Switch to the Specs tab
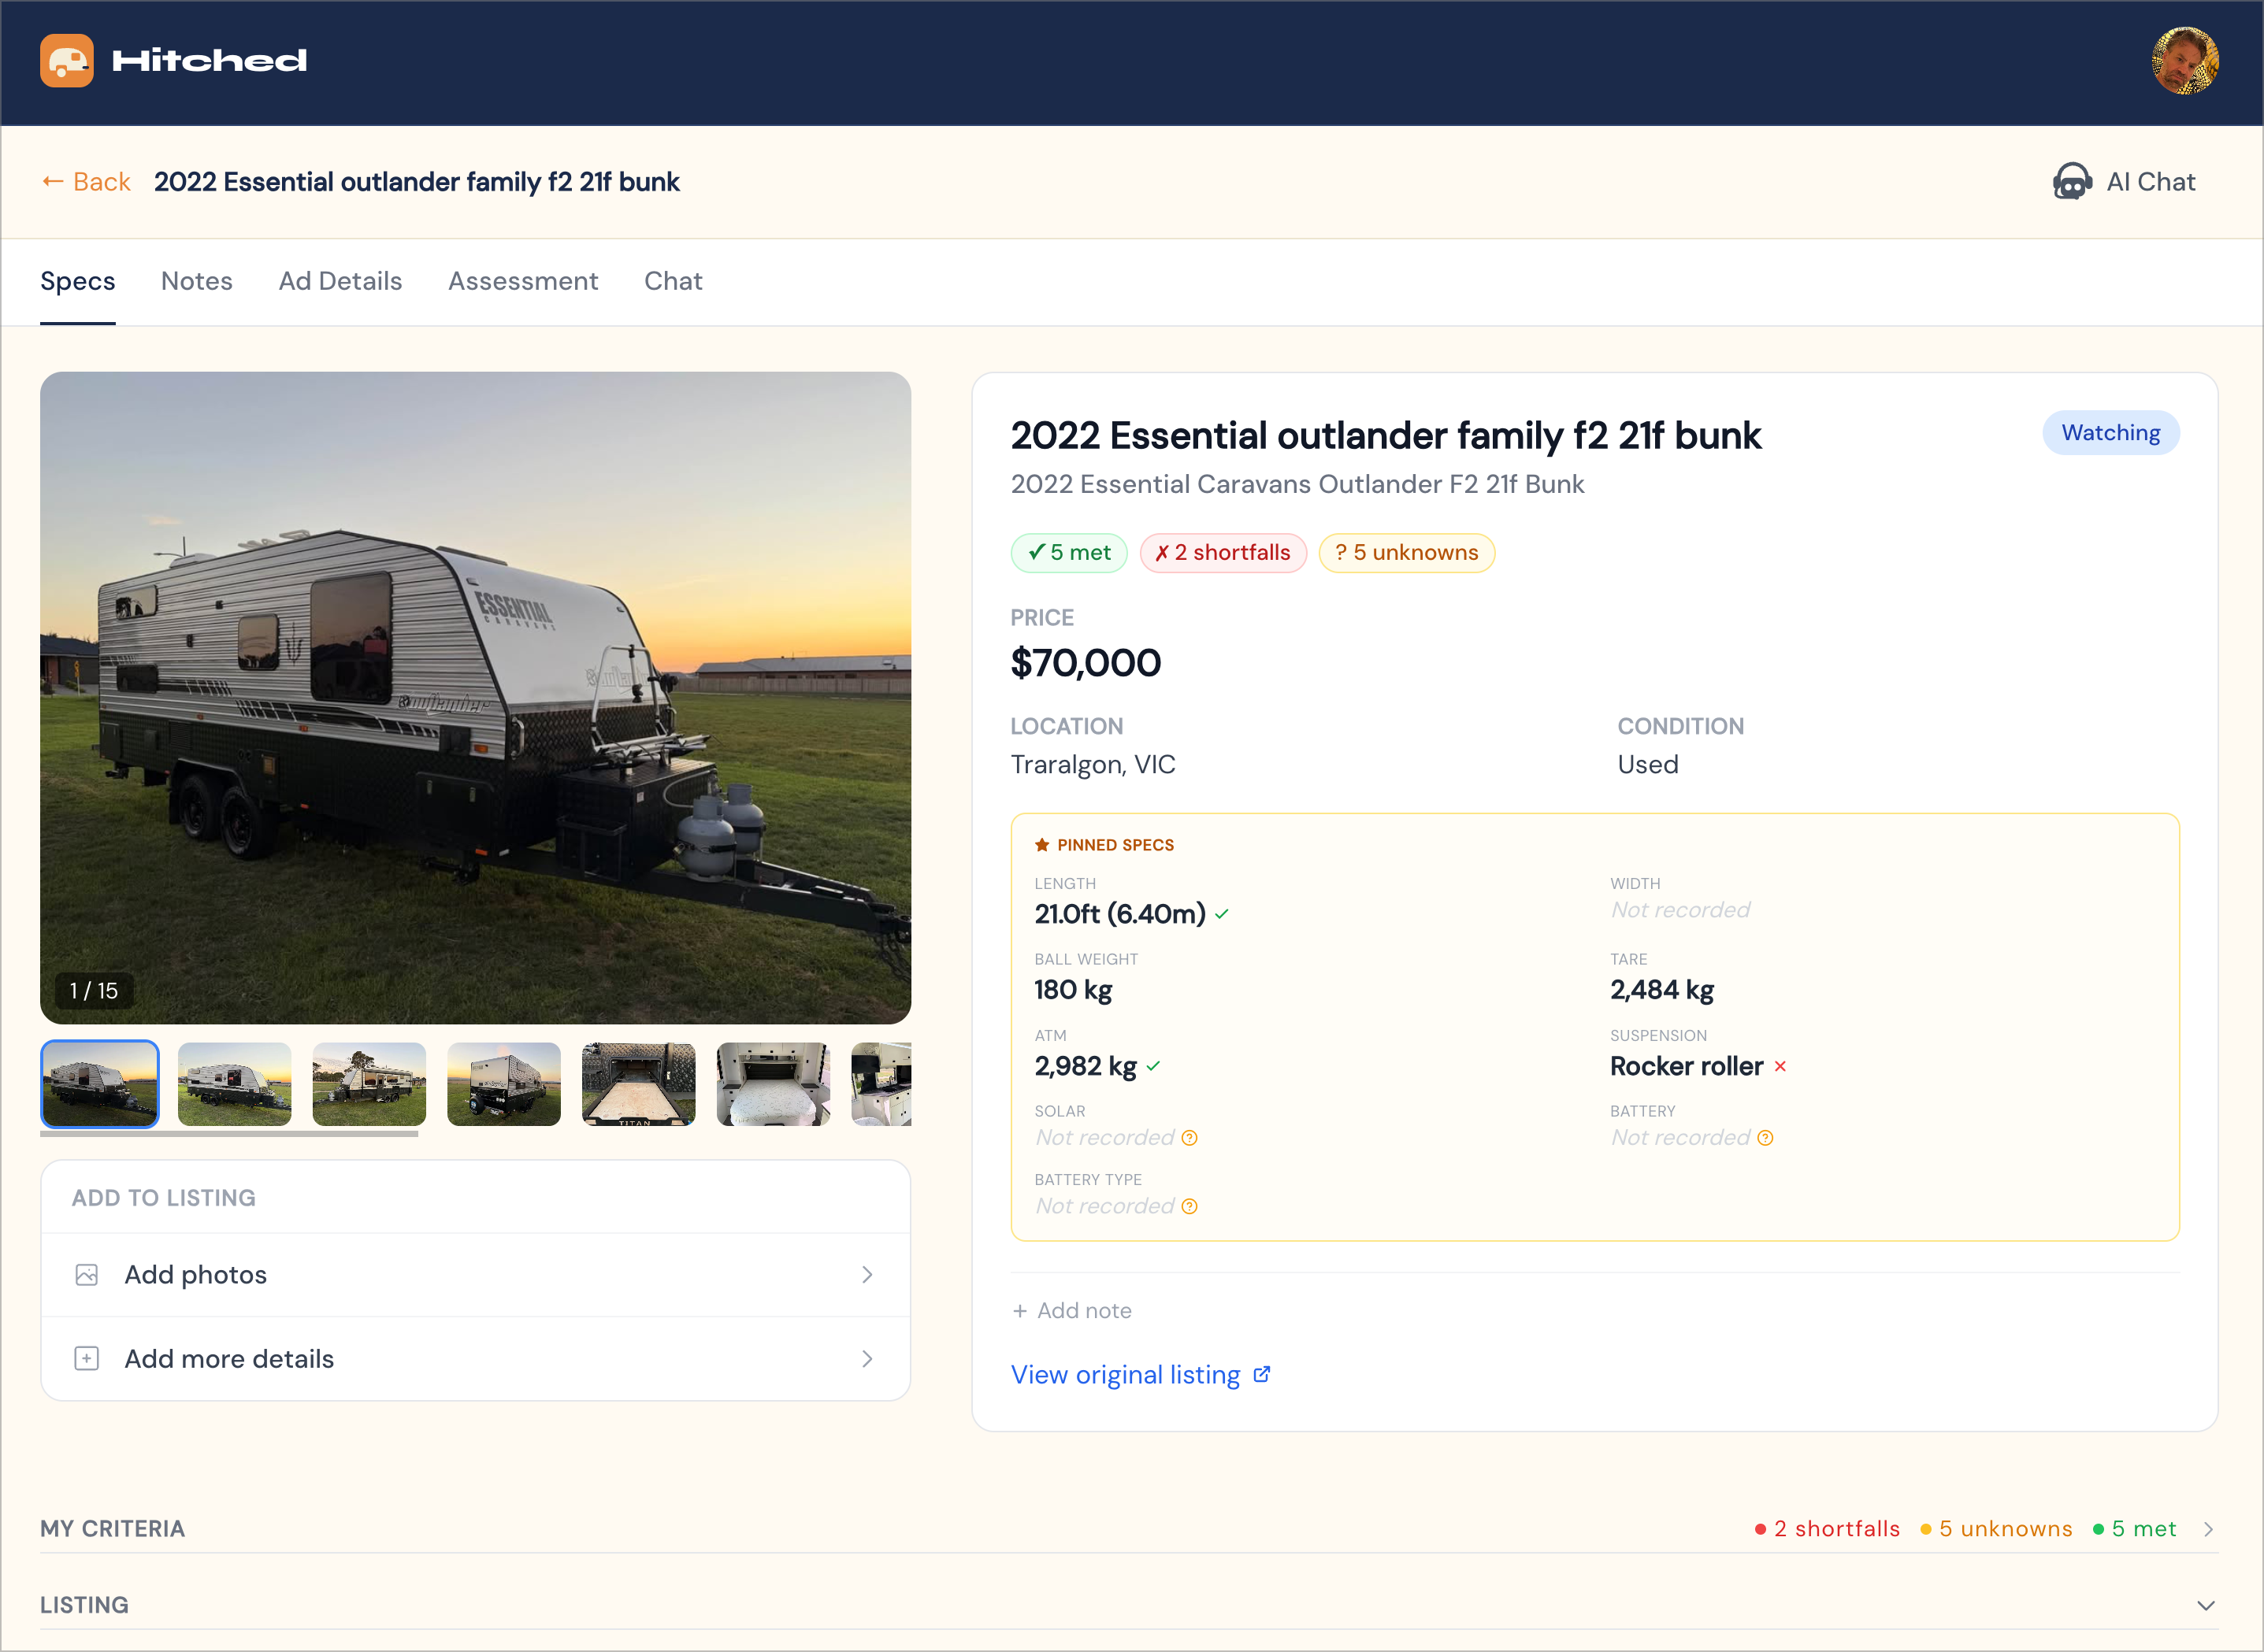This screenshot has width=2264, height=1652. (x=78, y=282)
